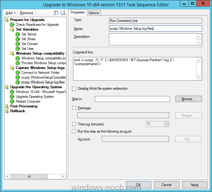Select the Properties tab
Viewport: 212px width, 192px height.
tap(78, 12)
